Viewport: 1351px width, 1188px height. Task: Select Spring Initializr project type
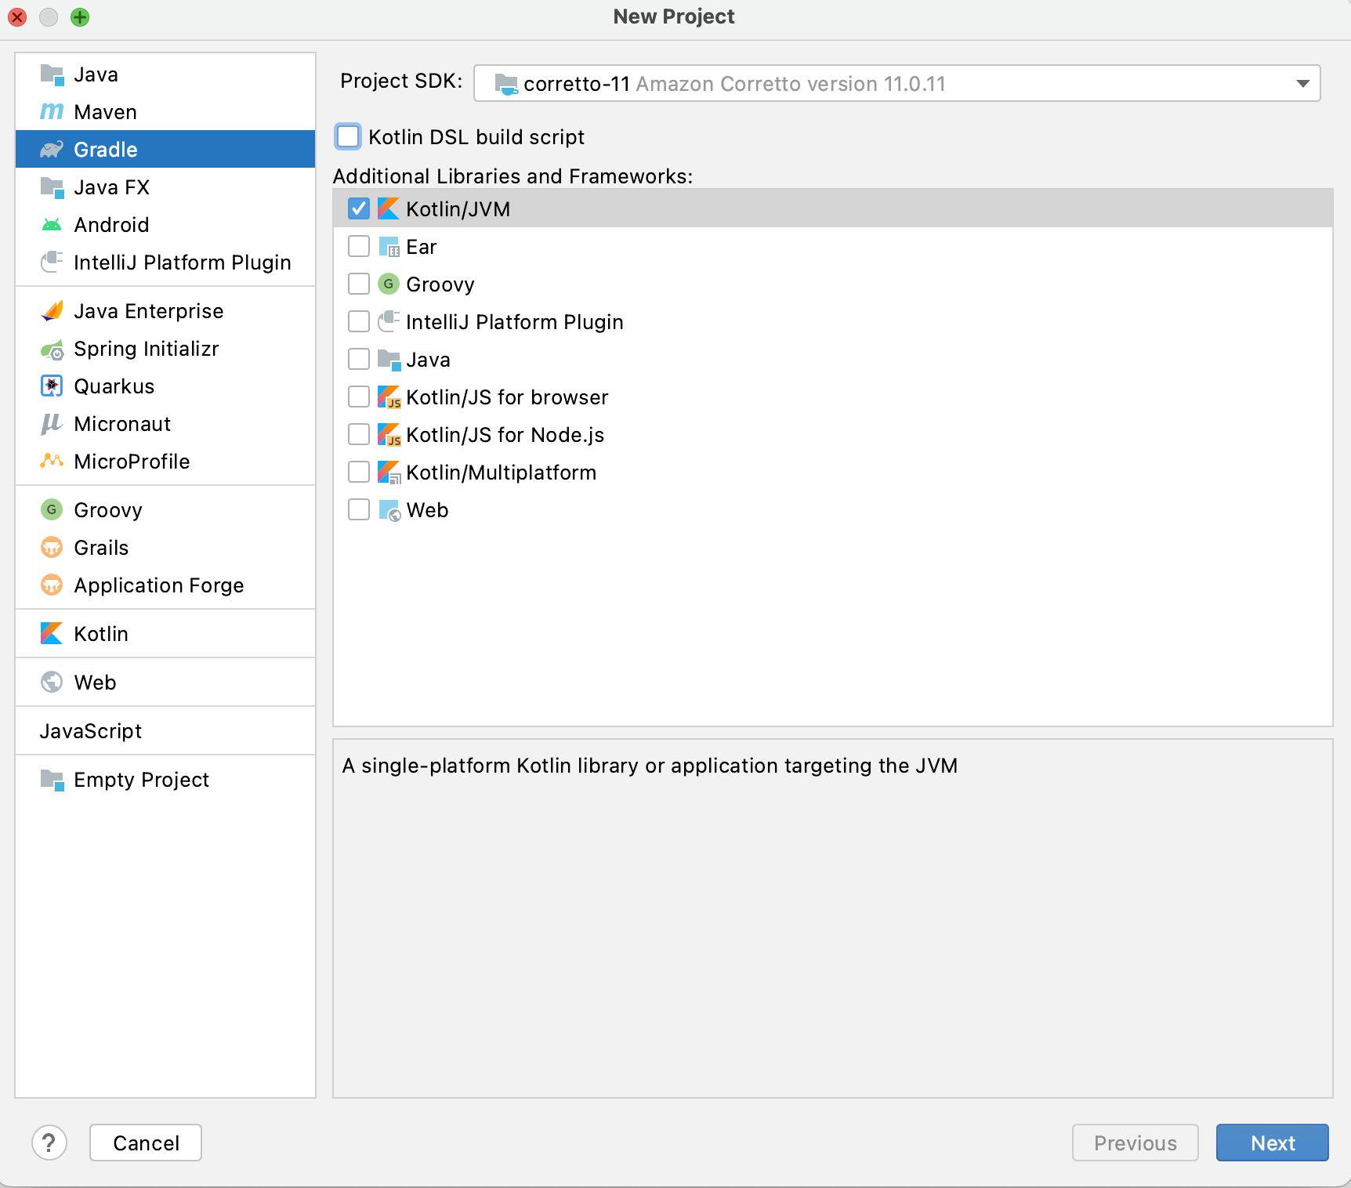(x=165, y=349)
